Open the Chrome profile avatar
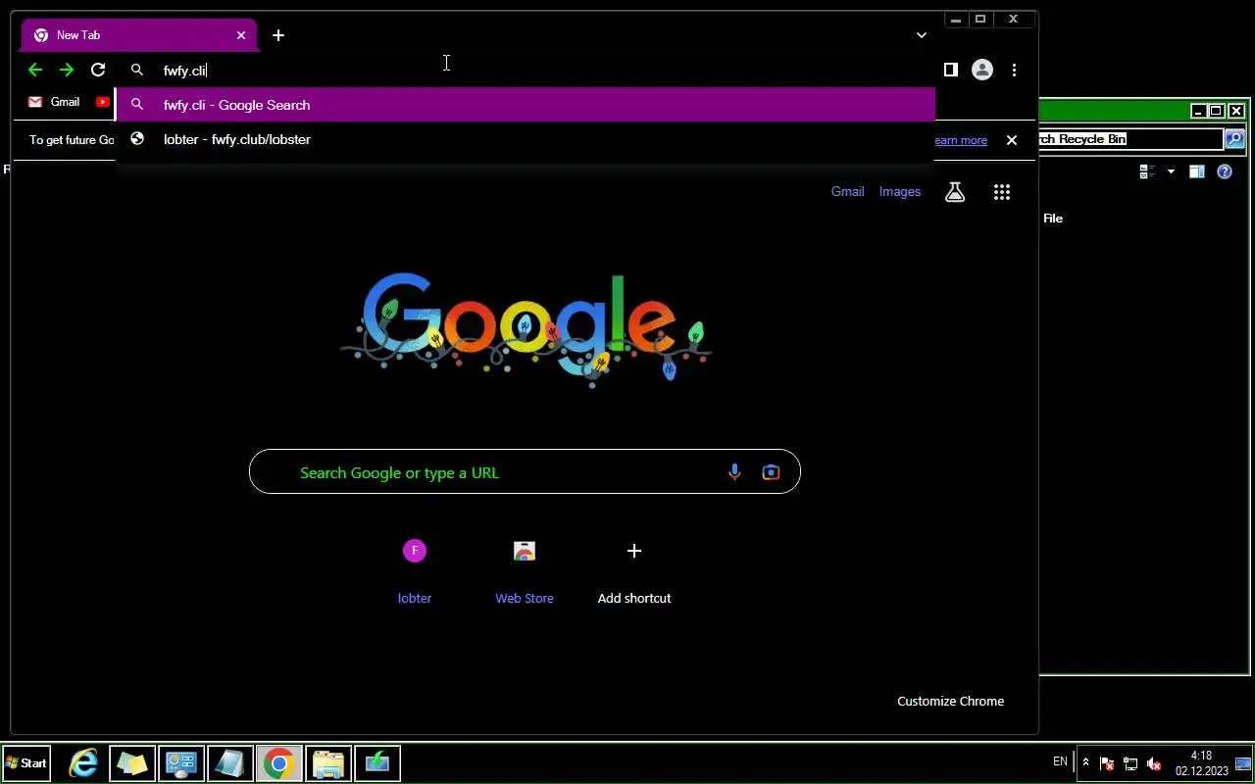The image size is (1255, 784). pos(981,70)
